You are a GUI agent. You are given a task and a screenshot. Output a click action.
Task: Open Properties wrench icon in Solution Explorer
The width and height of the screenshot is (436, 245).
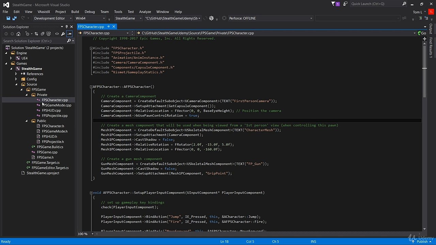click(x=63, y=34)
